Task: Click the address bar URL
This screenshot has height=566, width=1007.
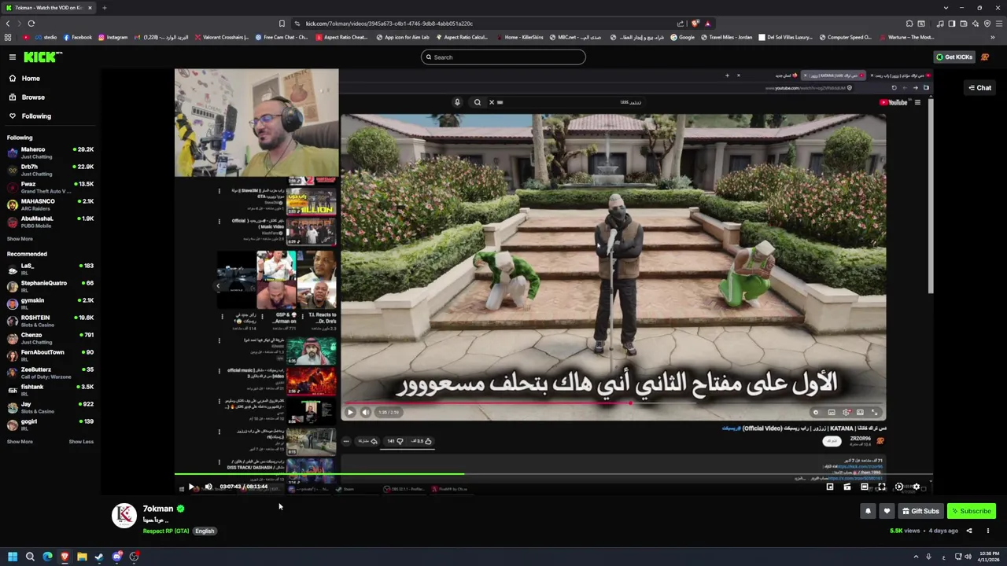Action: coord(389,24)
